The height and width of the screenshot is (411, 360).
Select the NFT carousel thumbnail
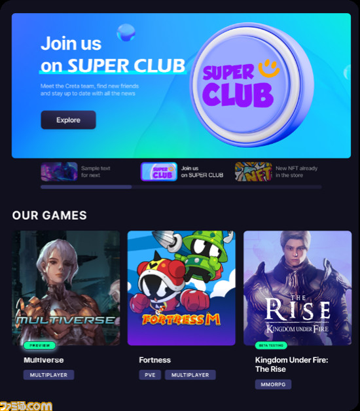[x=253, y=171]
